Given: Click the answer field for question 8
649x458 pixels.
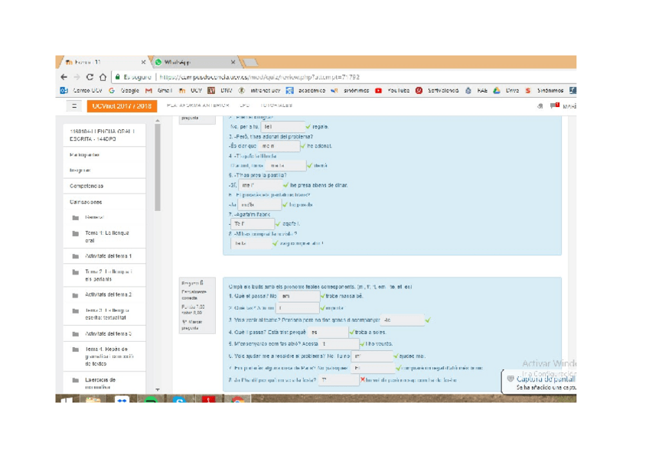Looking at the screenshot, I should [338, 379].
